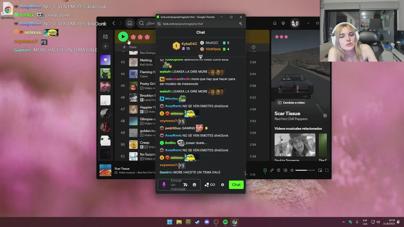
Task: Click Spotify back navigation arrow
Action: pos(114,23)
